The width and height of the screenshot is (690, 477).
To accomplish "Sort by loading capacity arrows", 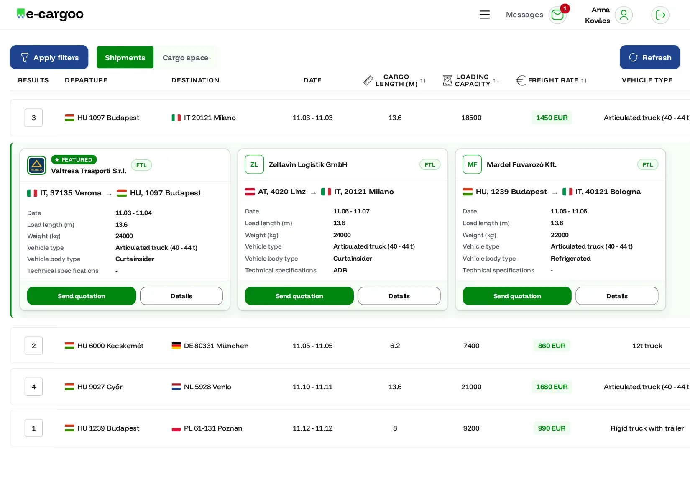I will 496,80.
